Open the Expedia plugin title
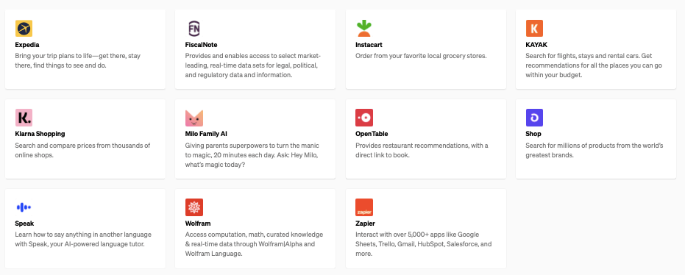This screenshot has width=685, height=275. pyautogui.click(x=27, y=45)
